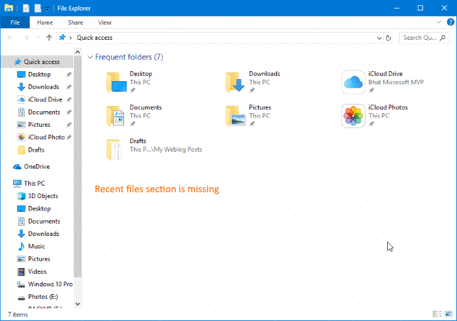Open the address bar history dropdown
This screenshot has height=321, width=457.
pos(379,38)
